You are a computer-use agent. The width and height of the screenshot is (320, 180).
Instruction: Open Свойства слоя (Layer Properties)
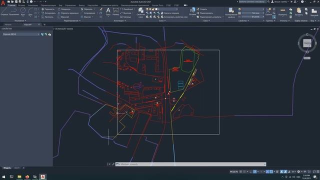click(x=140, y=12)
